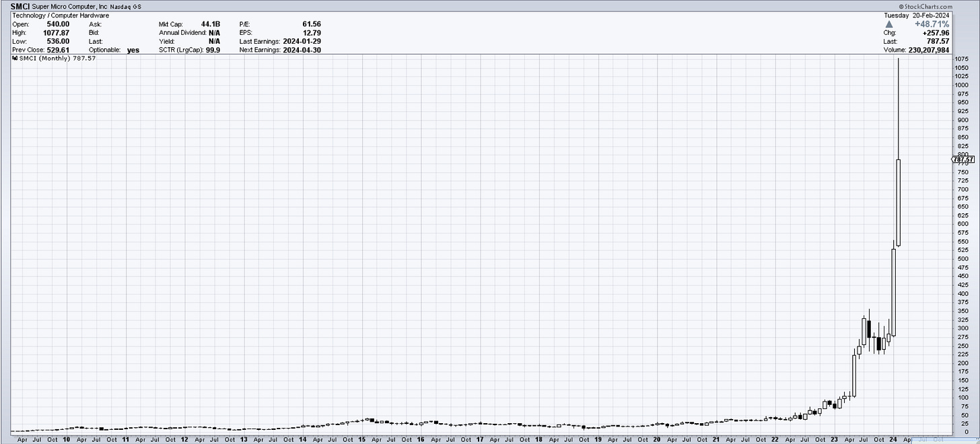Click the year 22 label on time axis
Image resolution: width=980 pixels, height=444 pixels.
click(775, 439)
